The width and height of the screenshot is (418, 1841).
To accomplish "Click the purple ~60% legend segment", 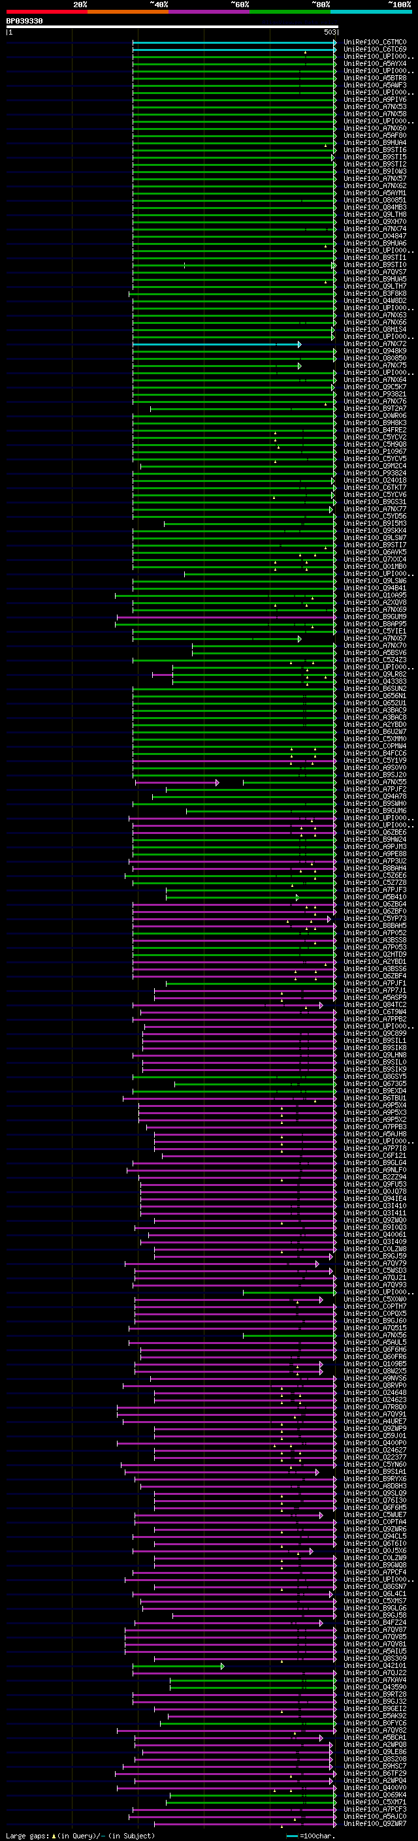I will 208,12.
